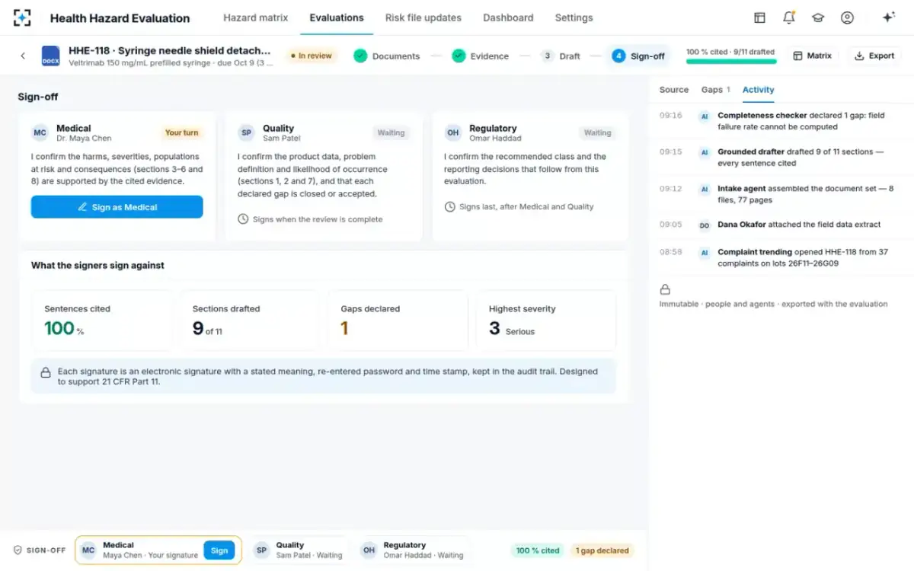
Task: Click the lock icon in the electronic signature note
Action: click(x=46, y=373)
